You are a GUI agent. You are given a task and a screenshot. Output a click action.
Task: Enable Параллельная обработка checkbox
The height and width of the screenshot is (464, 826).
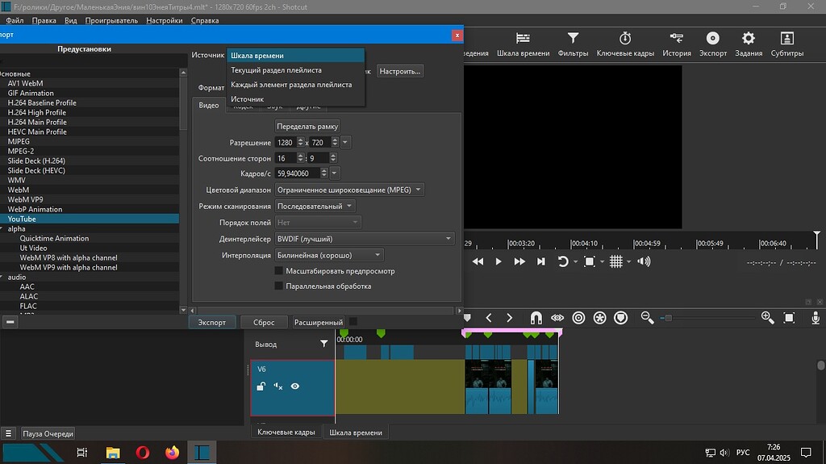click(278, 286)
